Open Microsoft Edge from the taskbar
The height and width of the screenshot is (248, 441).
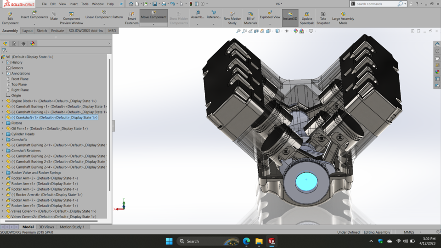pos(247,241)
